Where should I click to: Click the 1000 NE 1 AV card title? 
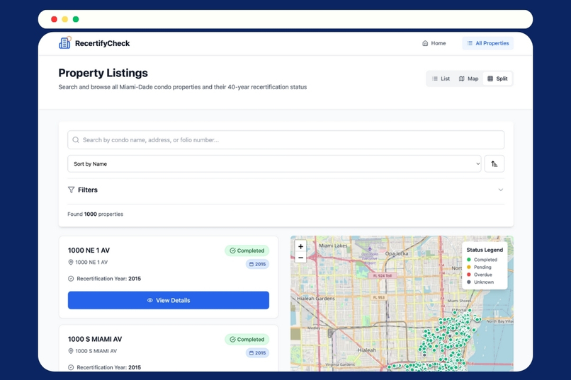coord(89,251)
